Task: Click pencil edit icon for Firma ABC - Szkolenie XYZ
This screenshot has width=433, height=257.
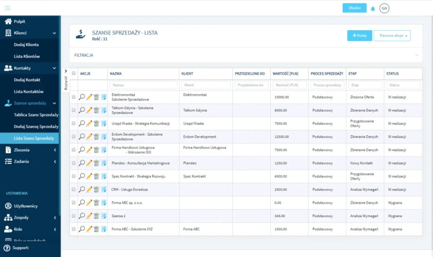Action: 89,229
